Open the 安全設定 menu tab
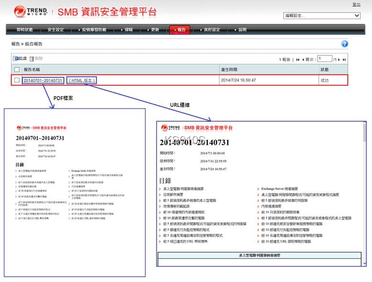The height and width of the screenshot is (282, 372). (55, 30)
